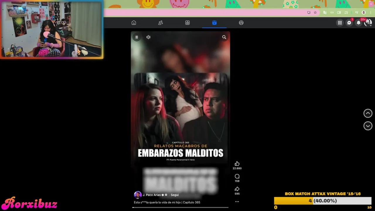Follow the creator with Seguí
This screenshot has width=375, height=211.
click(175, 195)
